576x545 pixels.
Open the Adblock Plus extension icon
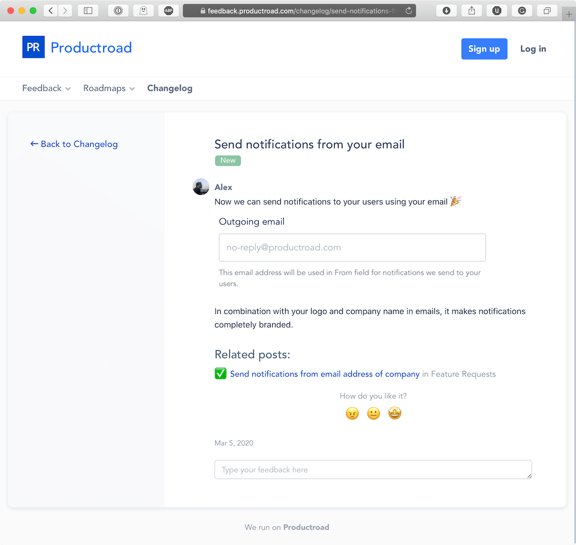(168, 11)
